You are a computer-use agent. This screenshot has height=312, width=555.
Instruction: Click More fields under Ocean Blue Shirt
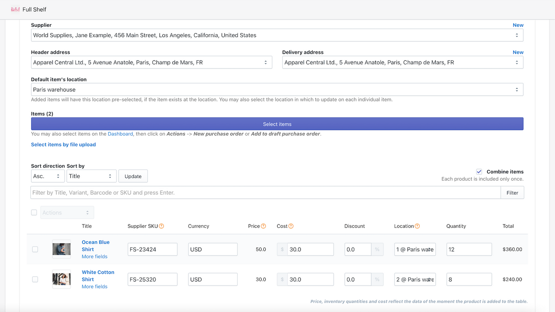pos(95,257)
